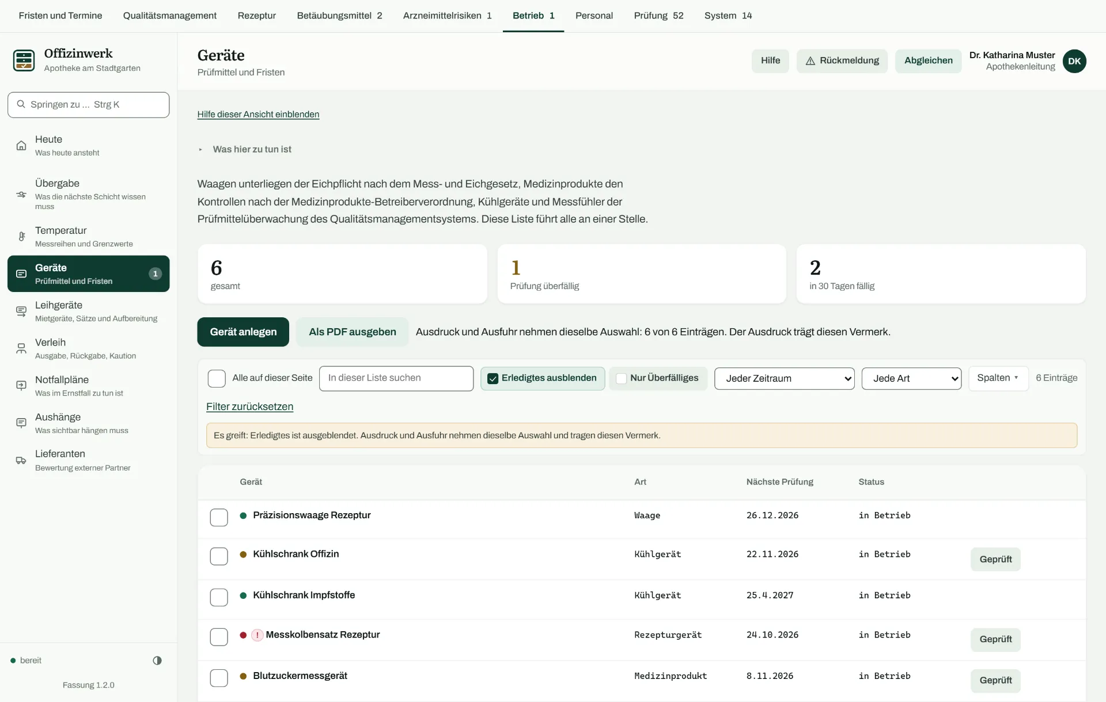Click the Temperatur thermometer icon
The image size is (1106, 702).
pyautogui.click(x=21, y=236)
